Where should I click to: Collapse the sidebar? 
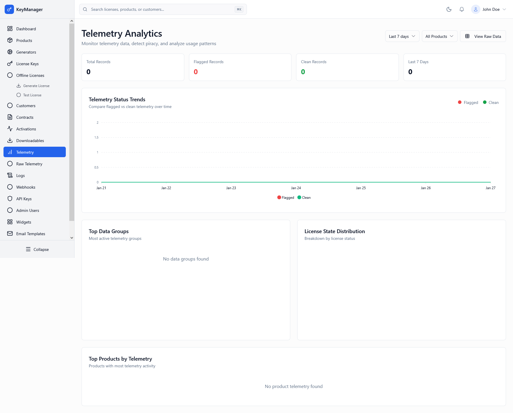click(x=37, y=249)
